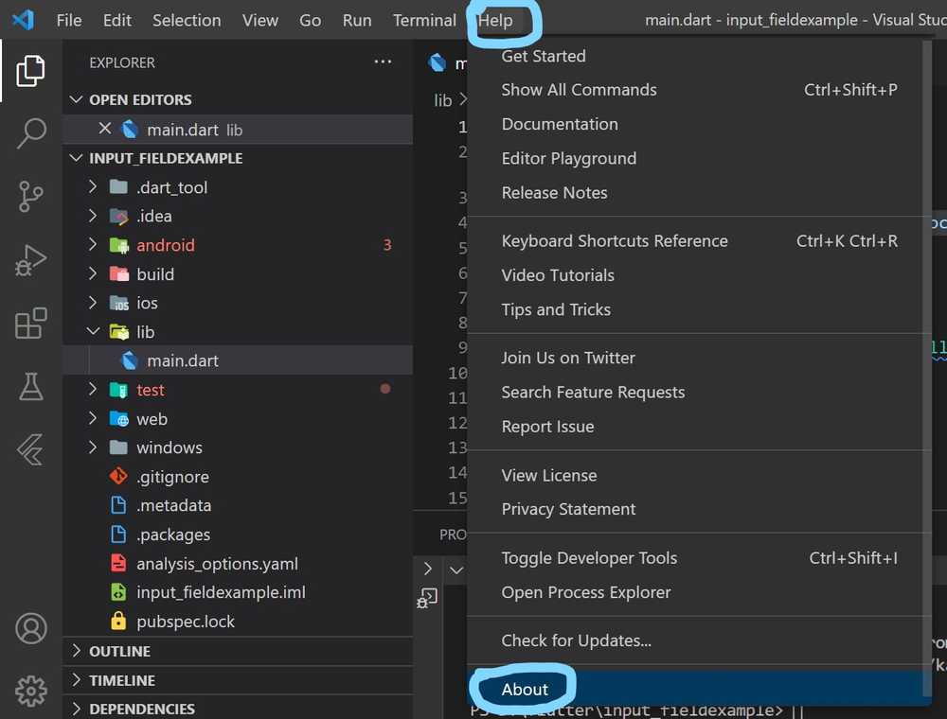
Task: Click the android folder icon
Action: click(119, 245)
